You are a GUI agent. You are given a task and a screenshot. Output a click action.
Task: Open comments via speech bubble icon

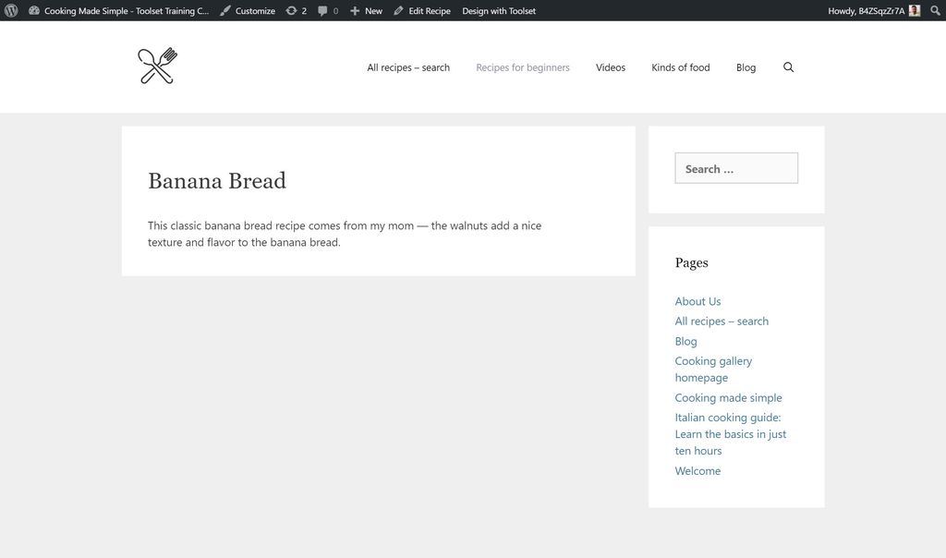click(322, 11)
